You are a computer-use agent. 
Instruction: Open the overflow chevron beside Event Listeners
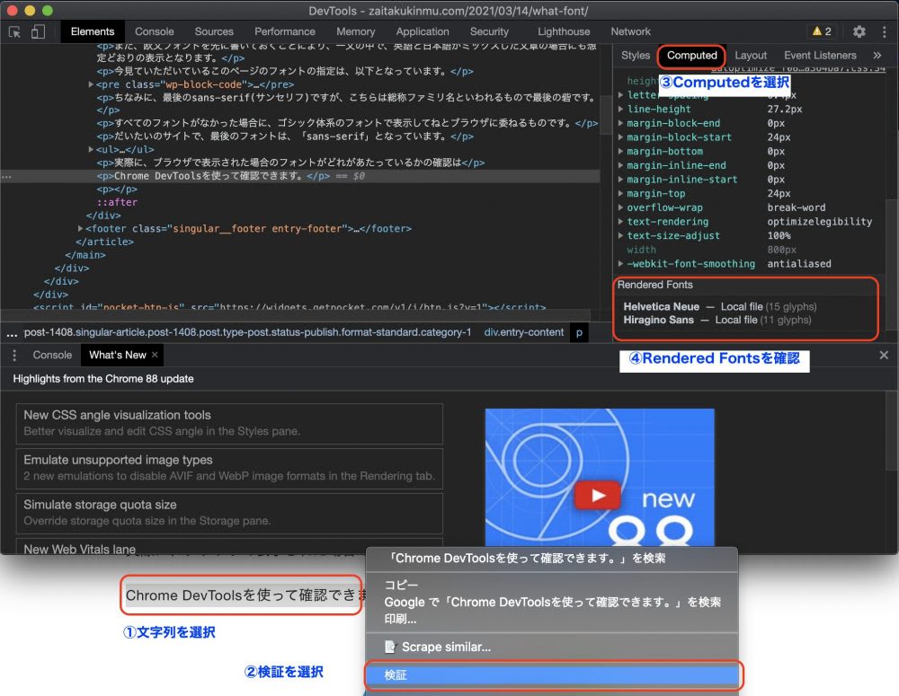click(878, 55)
